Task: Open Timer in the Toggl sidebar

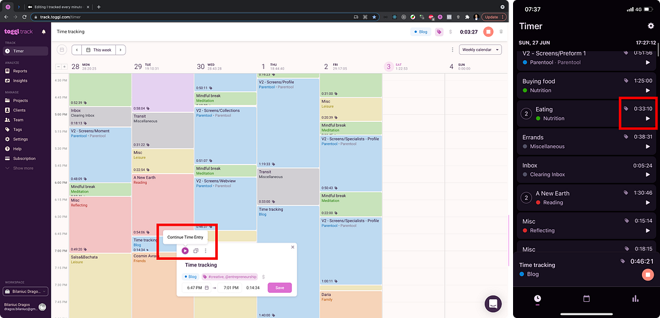Action: pos(25,51)
